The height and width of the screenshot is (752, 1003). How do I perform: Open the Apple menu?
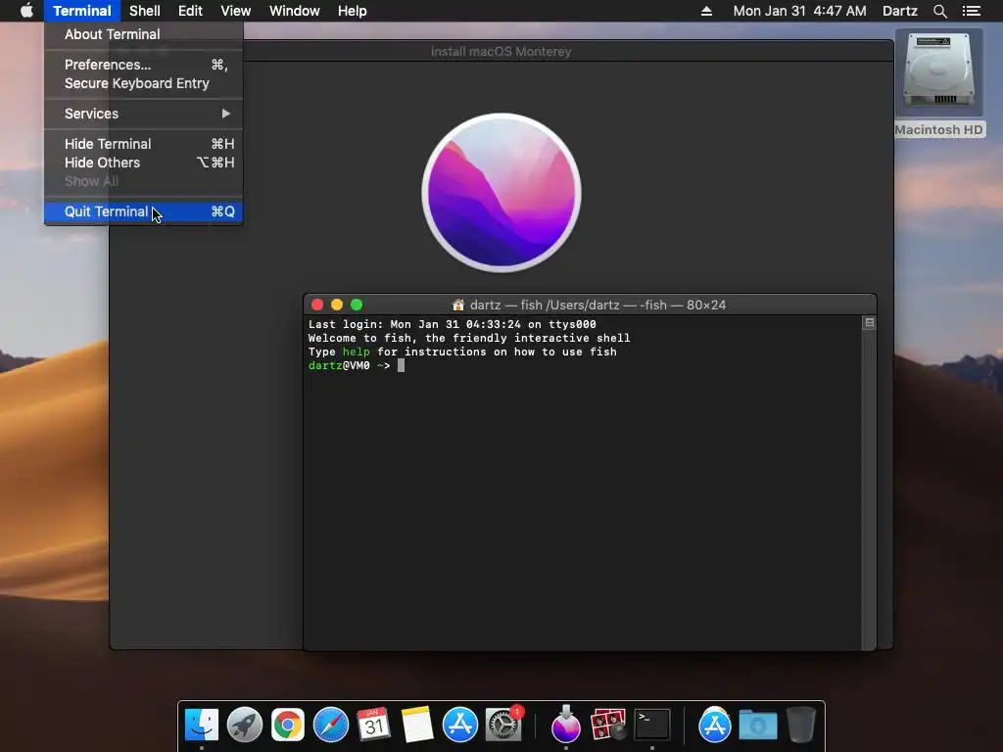[26, 11]
